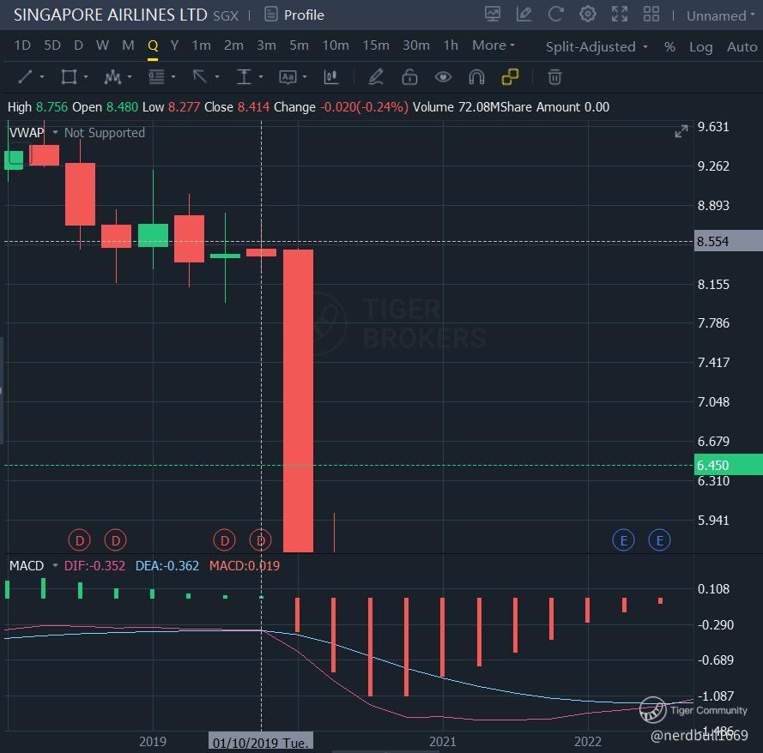Open text label tool dropdown arrow
The width and height of the screenshot is (763, 753).
[x=305, y=77]
